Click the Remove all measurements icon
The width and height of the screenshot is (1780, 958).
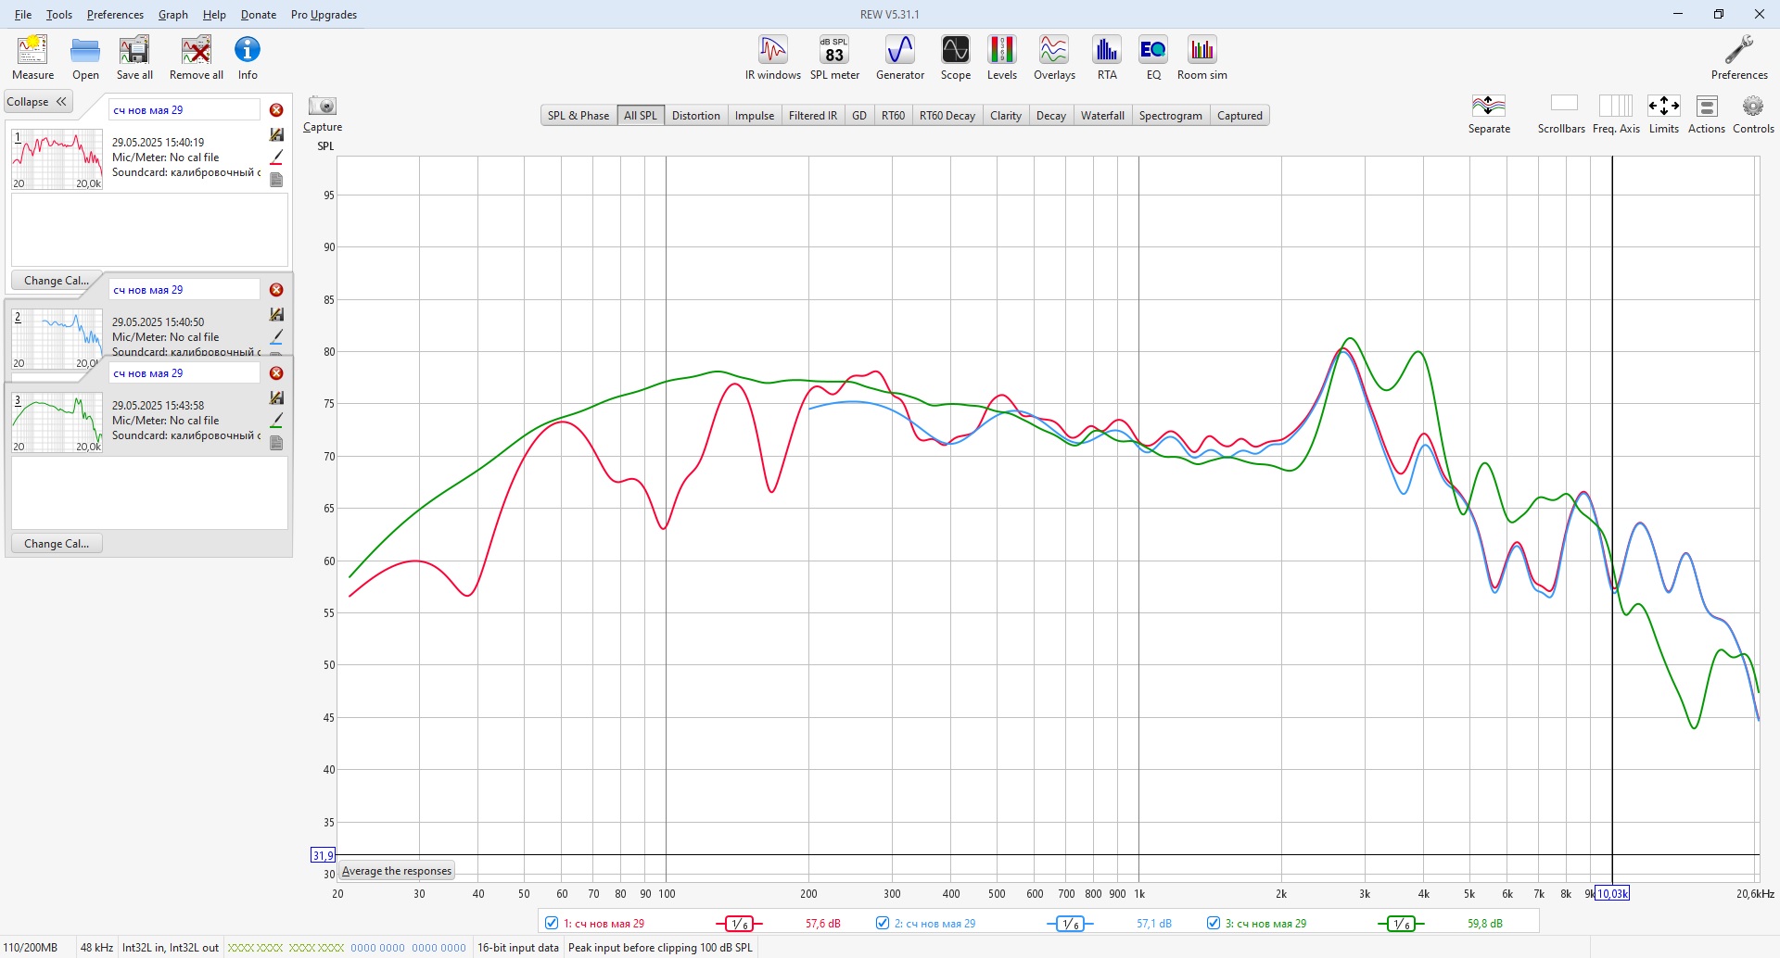[x=196, y=57]
